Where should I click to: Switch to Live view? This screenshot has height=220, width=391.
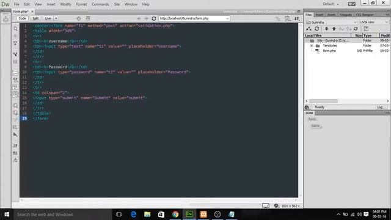click(x=48, y=18)
